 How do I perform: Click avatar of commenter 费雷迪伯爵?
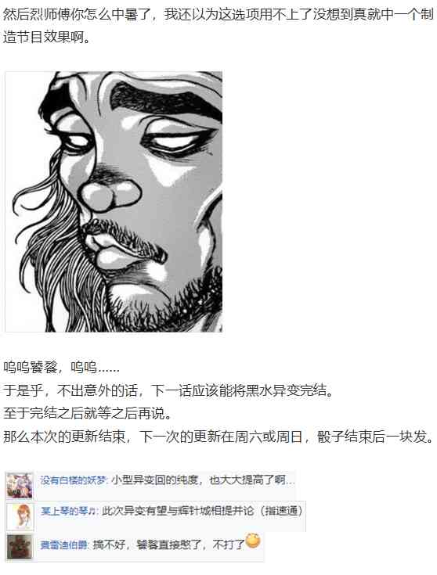[x=20, y=547]
